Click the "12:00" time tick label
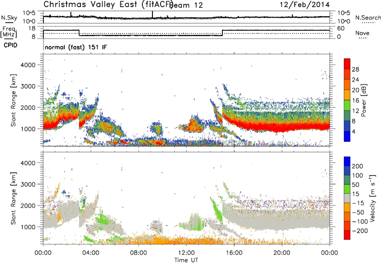This screenshot has height=263, width=381. pyautogui.click(x=186, y=253)
